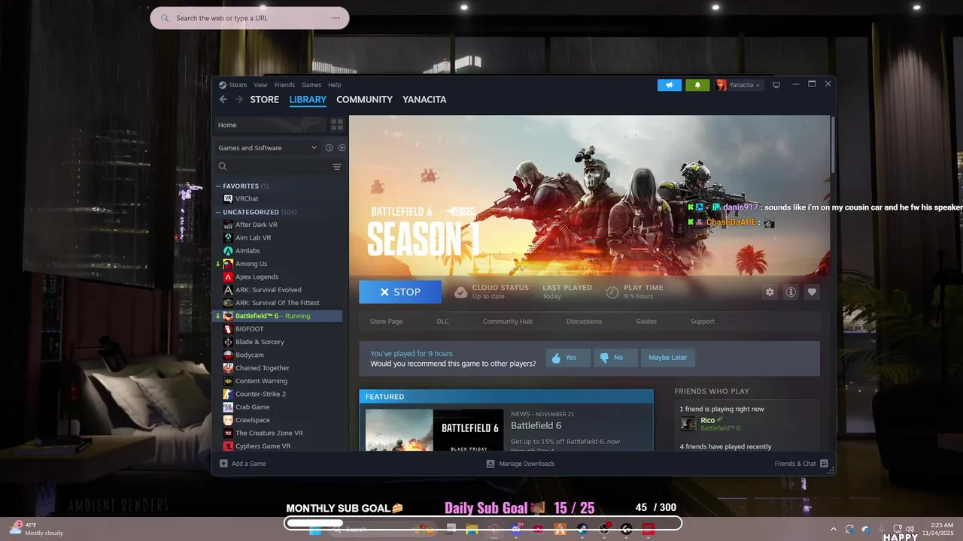The height and width of the screenshot is (541, 963).
Task: Open the Community Hub link
Action: (507, 322)
